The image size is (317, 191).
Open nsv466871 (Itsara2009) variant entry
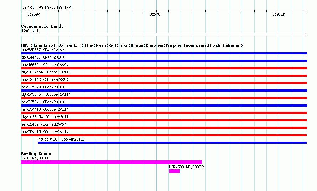pyautogui.click(x=45, y=65)
